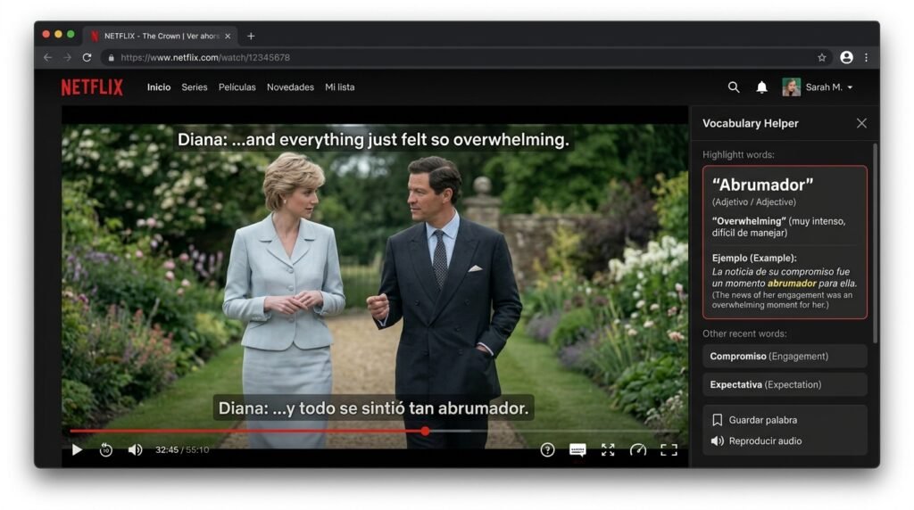Select the NETFLIX - The Crown tab

(161, 36)
